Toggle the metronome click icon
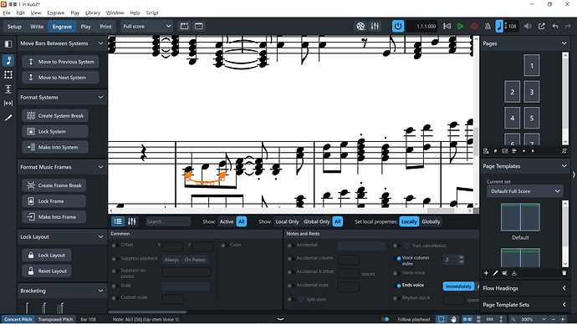 point(488,26)
